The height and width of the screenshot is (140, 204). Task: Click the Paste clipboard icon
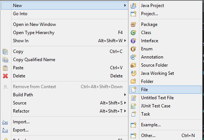tap(5, 68)
